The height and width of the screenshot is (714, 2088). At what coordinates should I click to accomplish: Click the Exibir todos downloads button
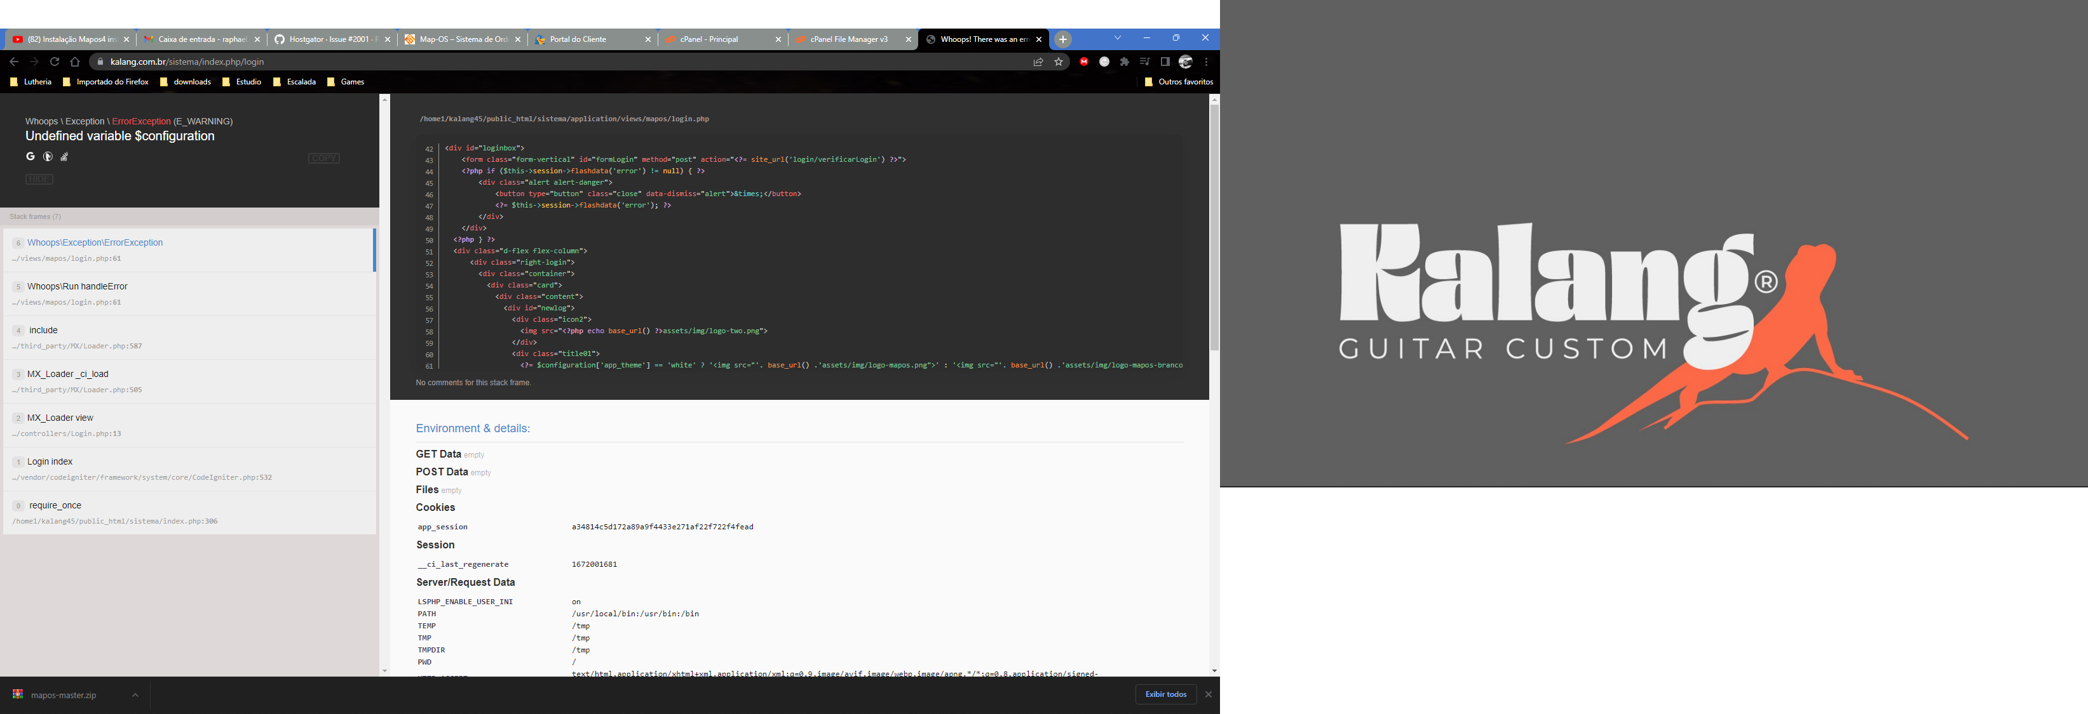click(x=1165, y=694)
